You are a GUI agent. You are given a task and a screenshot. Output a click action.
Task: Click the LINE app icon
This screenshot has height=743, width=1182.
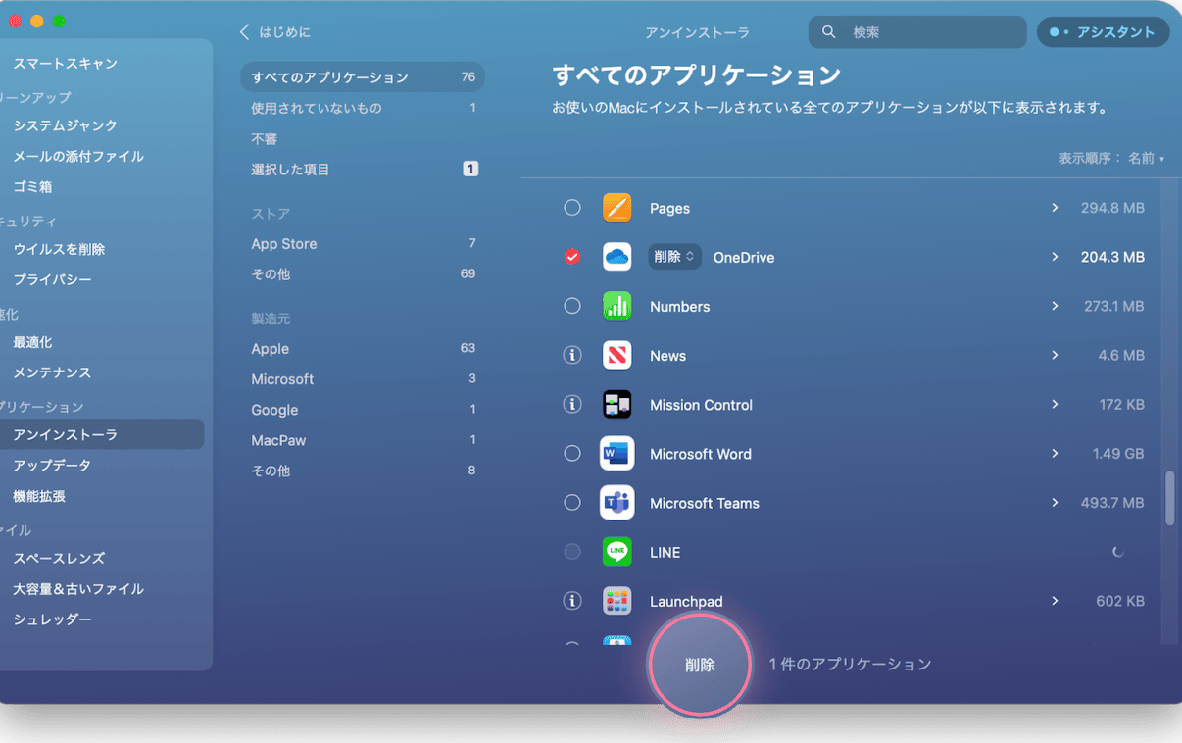(x=616, y=551)
